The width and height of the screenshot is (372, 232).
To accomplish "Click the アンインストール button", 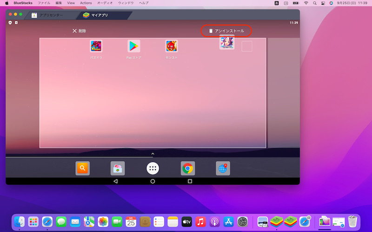I will [226, 31].
